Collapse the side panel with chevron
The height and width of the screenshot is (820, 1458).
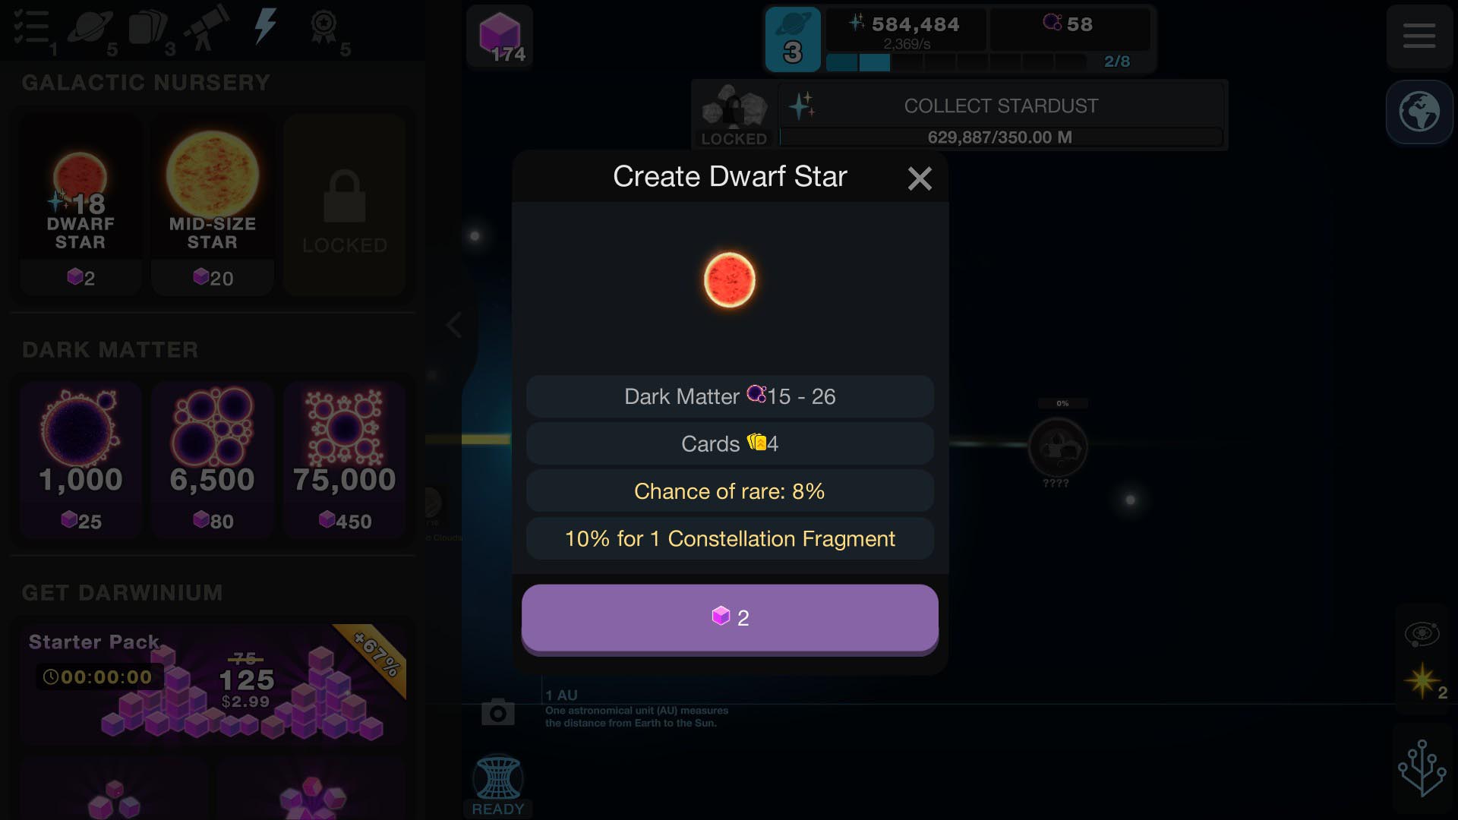point(453,325)
